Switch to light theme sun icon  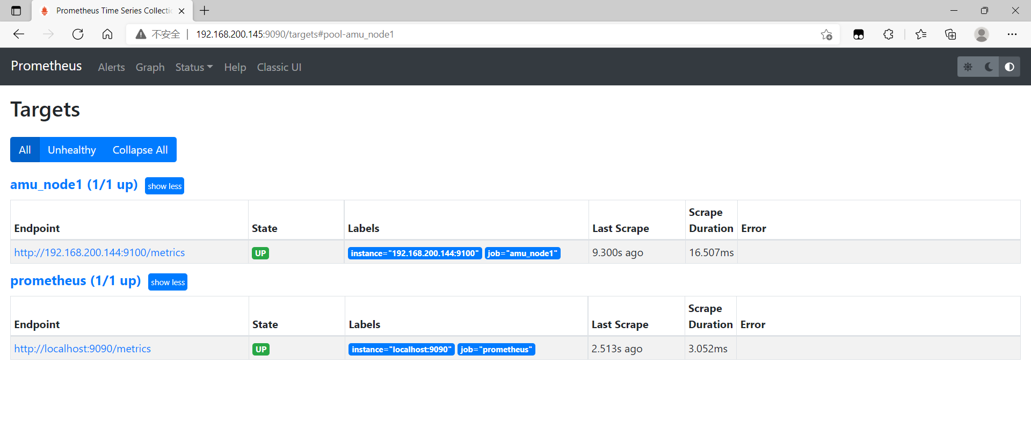(968, 67)
